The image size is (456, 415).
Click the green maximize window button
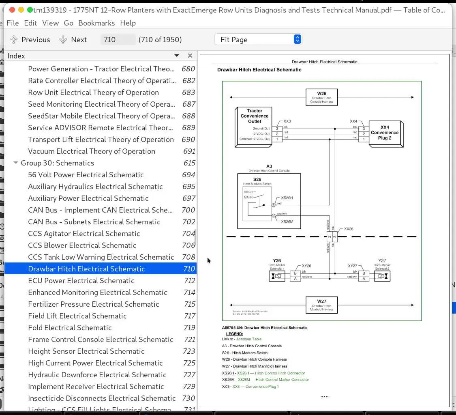(30, 10)
